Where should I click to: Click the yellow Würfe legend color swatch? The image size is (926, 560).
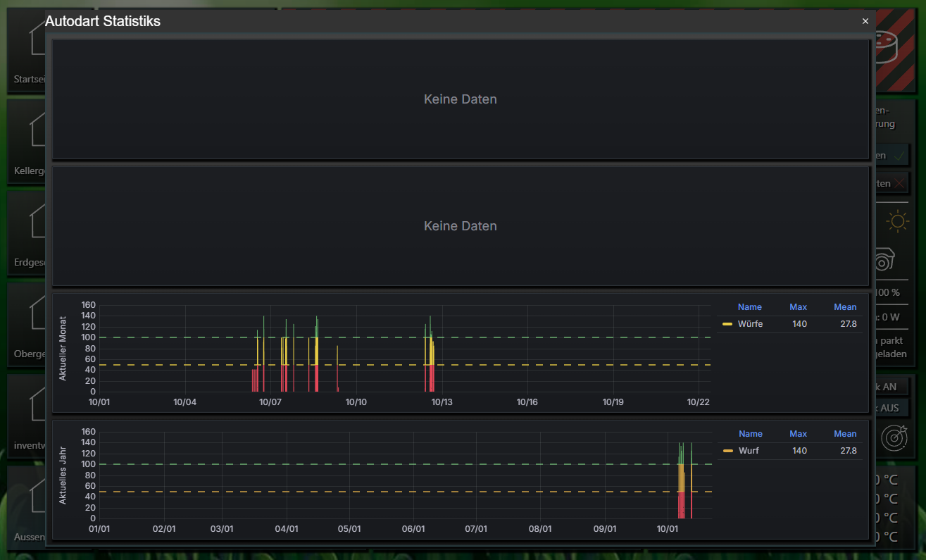click(727, 324)
